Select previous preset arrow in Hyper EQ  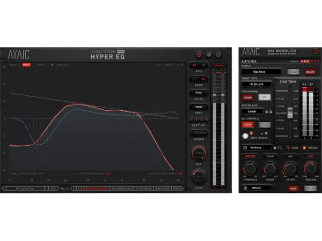[x=4, y=189]
